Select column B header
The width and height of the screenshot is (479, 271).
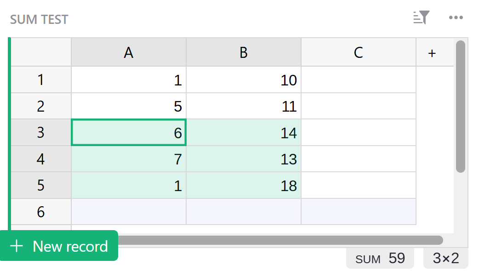(x=244, y=53)
